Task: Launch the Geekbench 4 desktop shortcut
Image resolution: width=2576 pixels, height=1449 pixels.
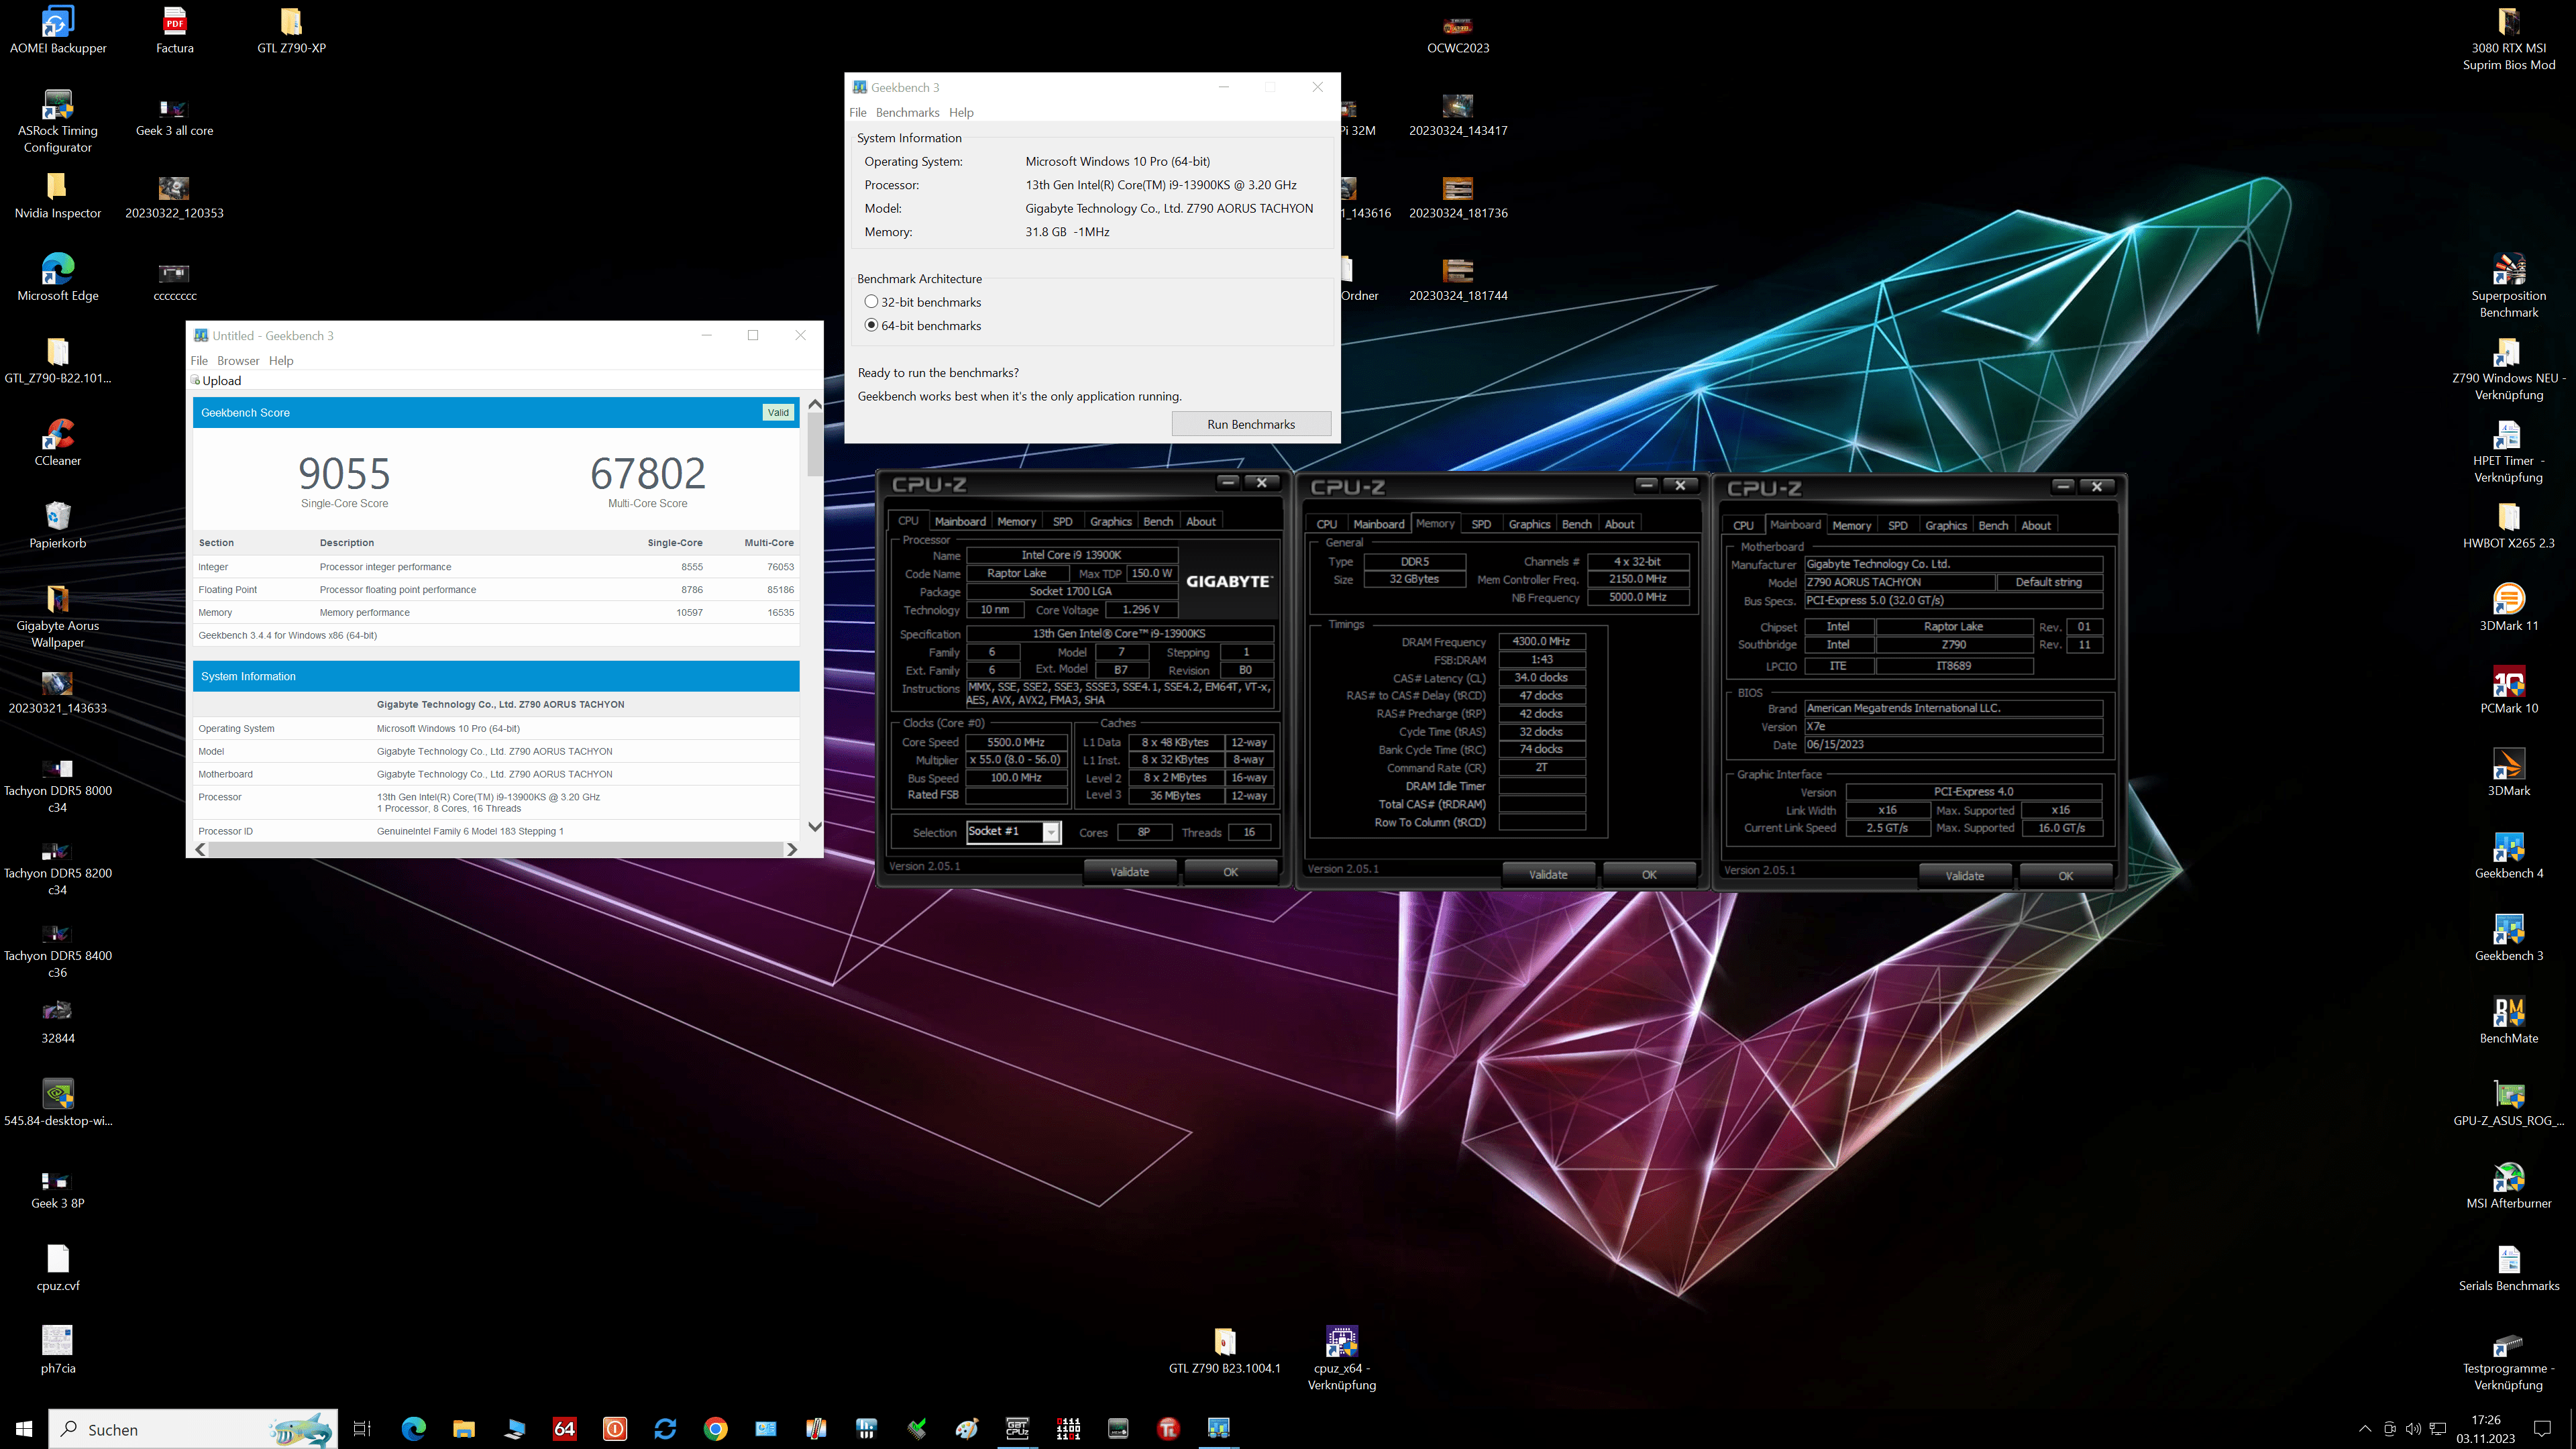Action: pos(2508,856)
